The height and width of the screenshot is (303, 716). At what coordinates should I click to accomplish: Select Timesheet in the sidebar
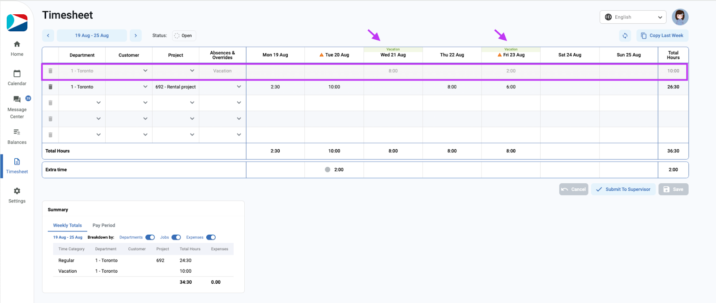(x=17, y=166)
